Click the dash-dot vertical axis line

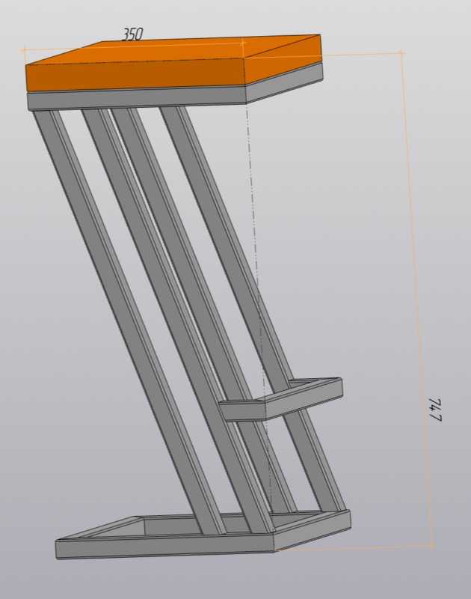259,305
